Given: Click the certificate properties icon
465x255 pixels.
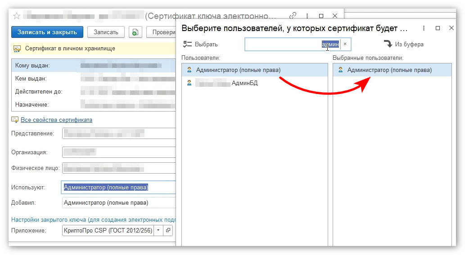Looking at the screenshot, I should click(15, 120).
